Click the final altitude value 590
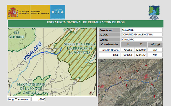 pos(155,55)
